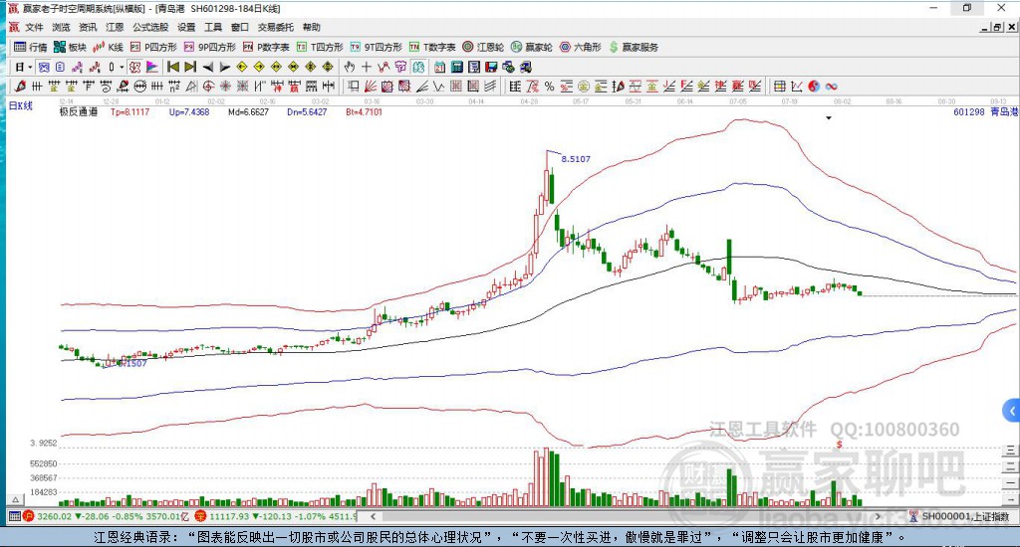1020x547 pixels.
Task: Jump to last bar icon
Action: pyautogui.click(x=190, y=67)
